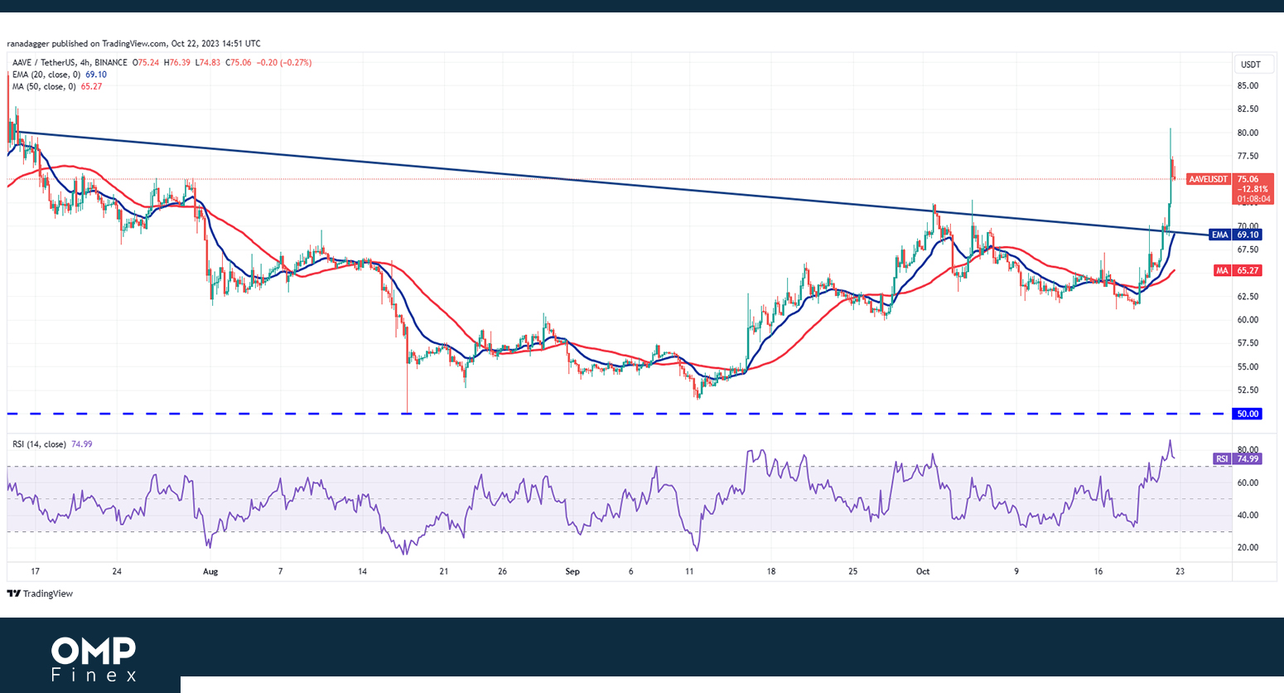
Task: Click the purple 74.99 label on RSI axis
Action: 1248,458
